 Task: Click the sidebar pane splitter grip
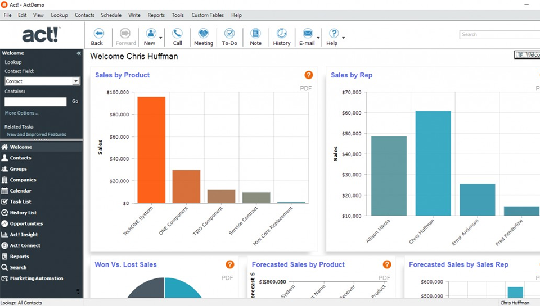pyautogui.click(x=41, y=140)
